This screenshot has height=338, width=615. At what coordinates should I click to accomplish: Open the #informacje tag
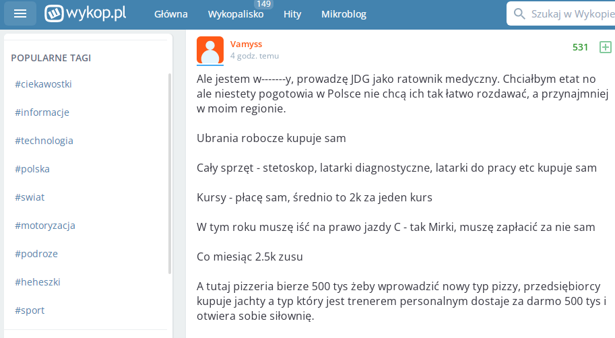click(42, 112)
